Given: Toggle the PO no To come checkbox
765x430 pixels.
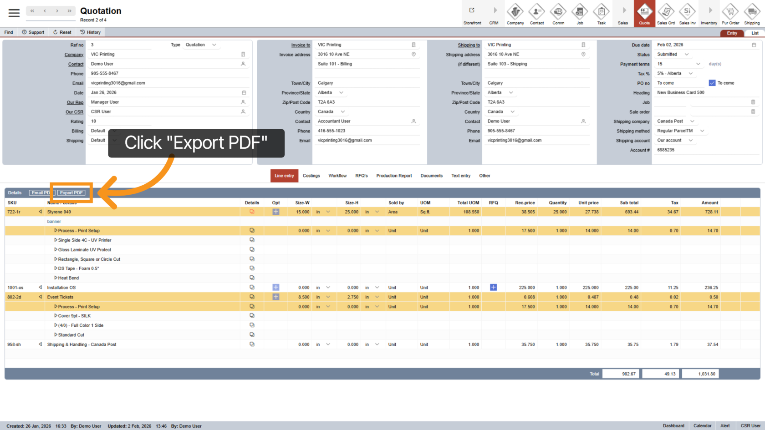Looking at the screenshot, I should pyautogui.click(x=712, y=83).
